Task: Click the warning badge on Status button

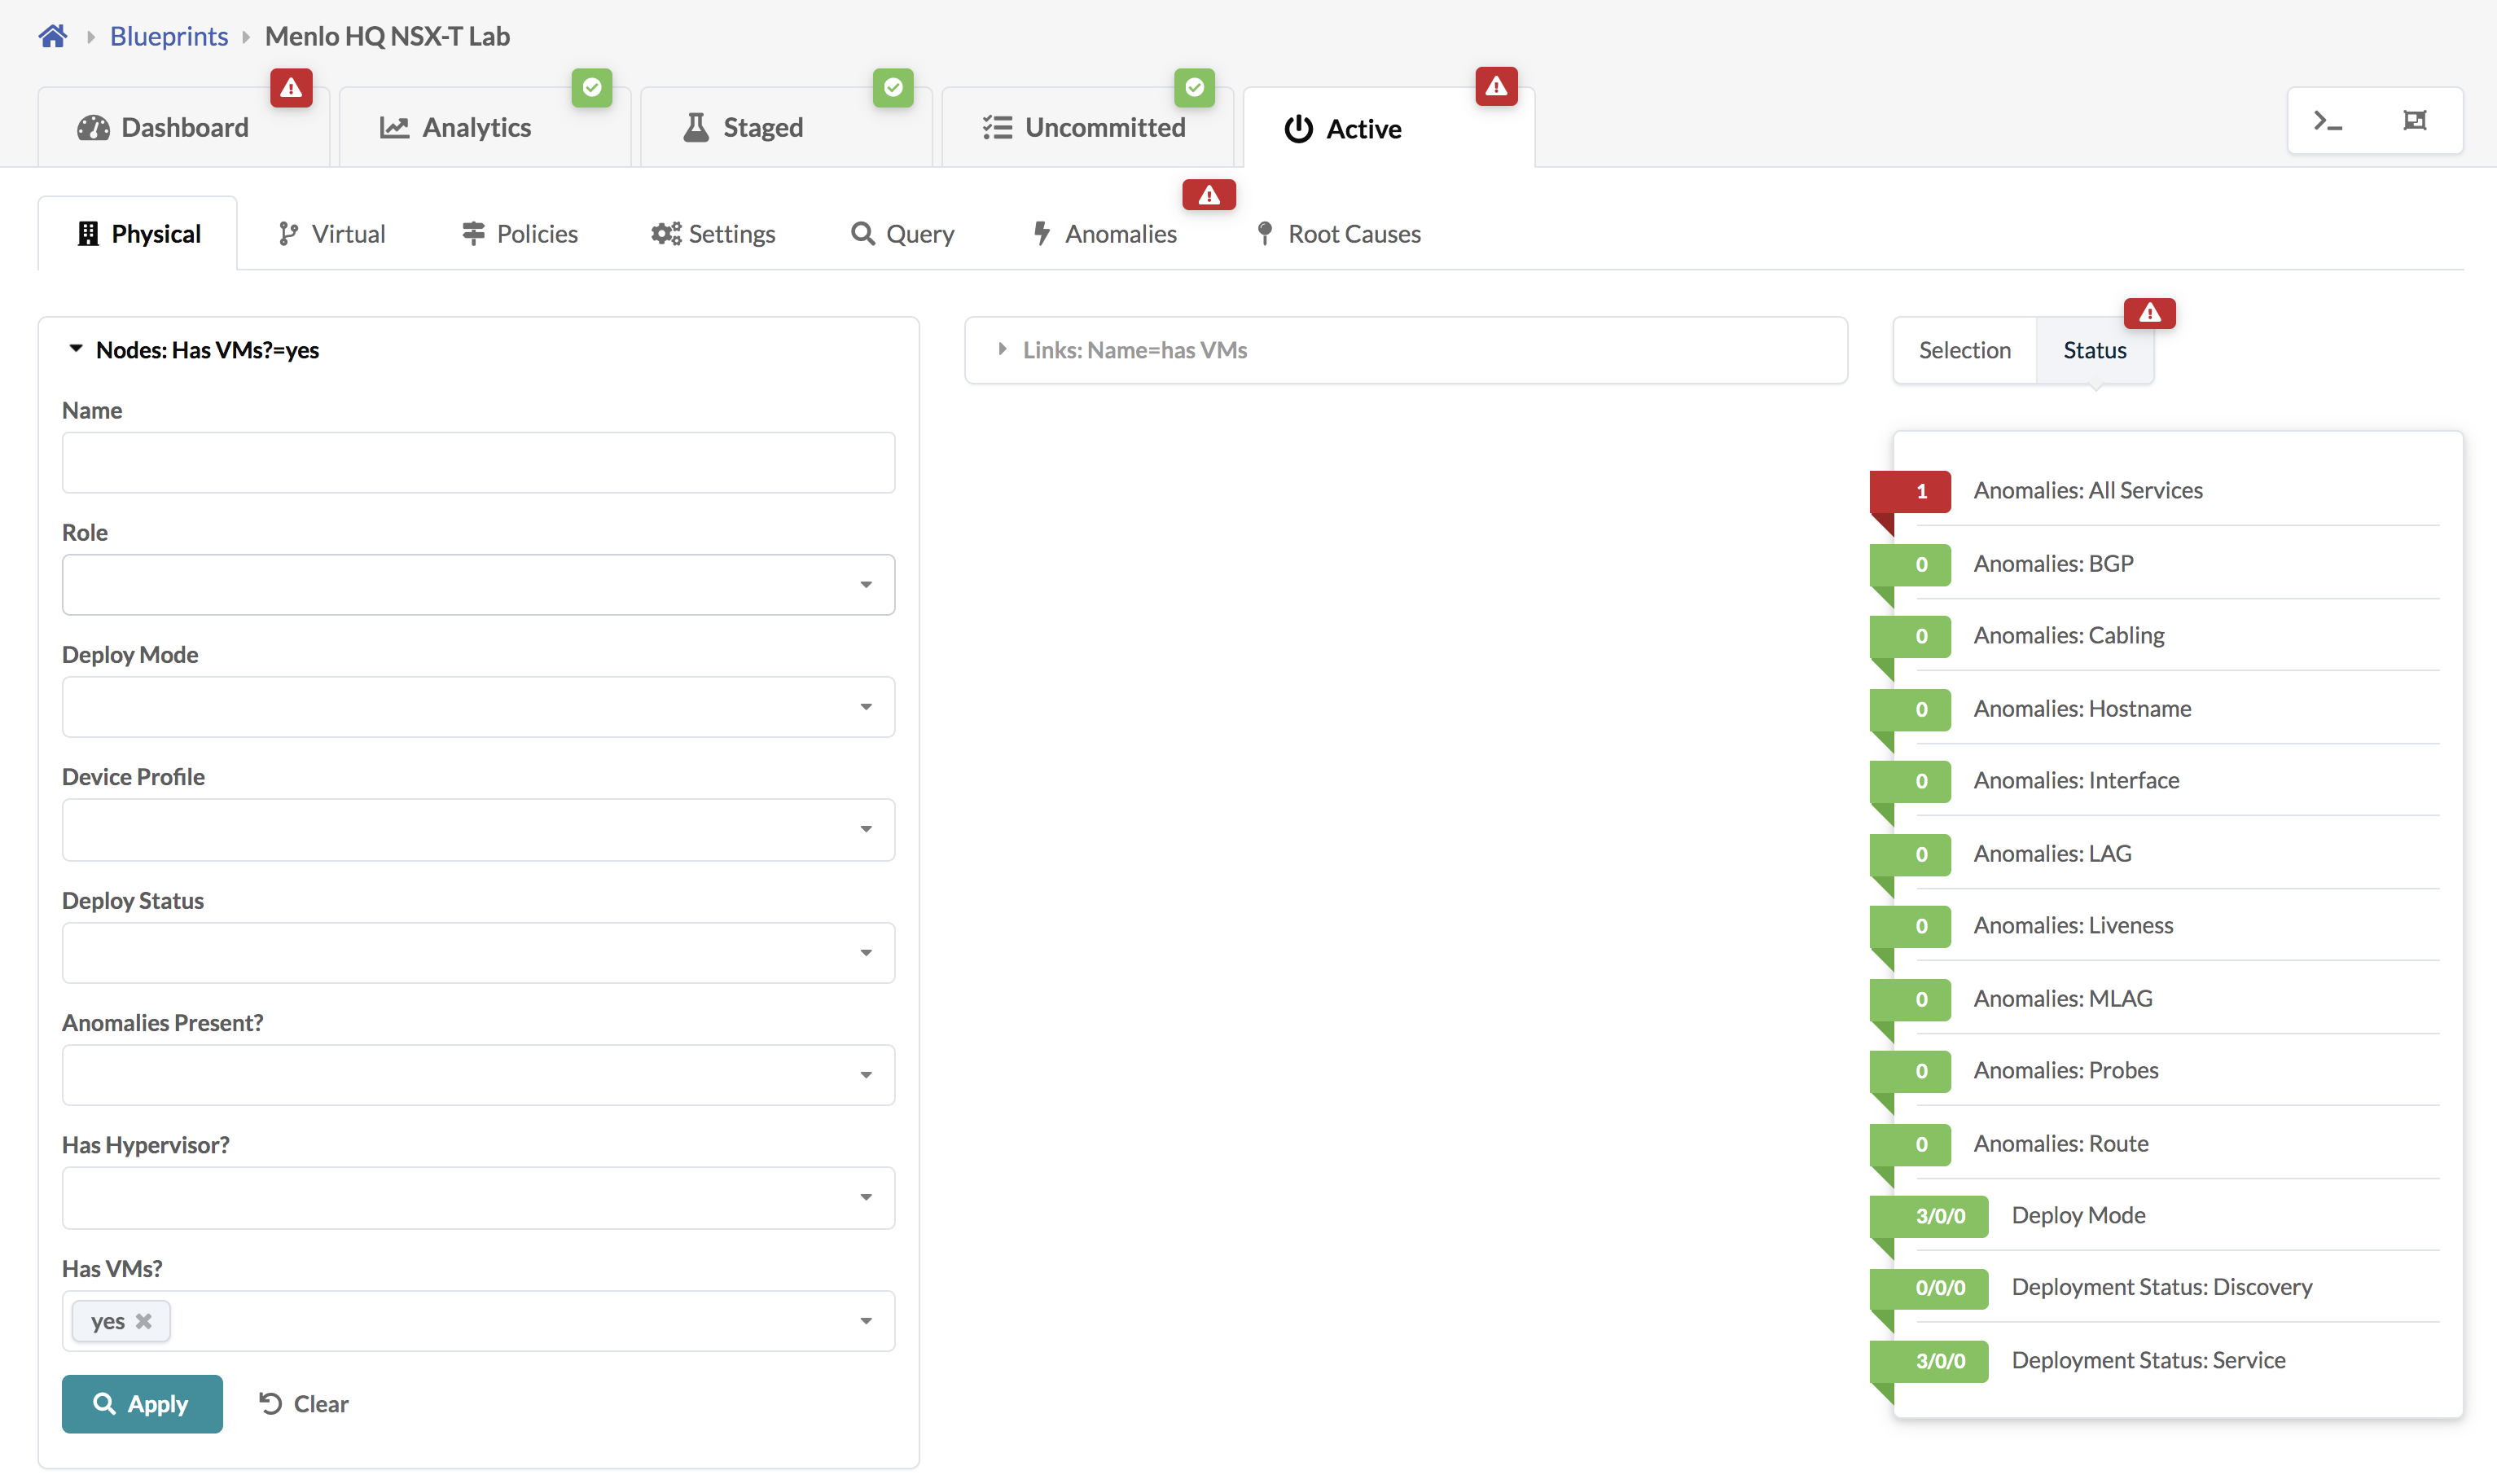Action: (x=2149, y=313)
